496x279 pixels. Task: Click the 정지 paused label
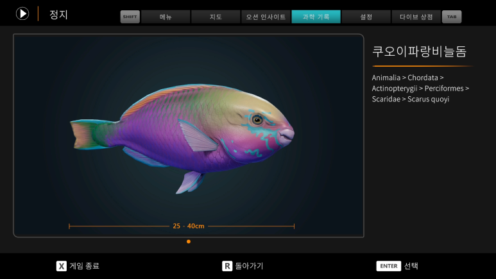(x=59, y=15)
